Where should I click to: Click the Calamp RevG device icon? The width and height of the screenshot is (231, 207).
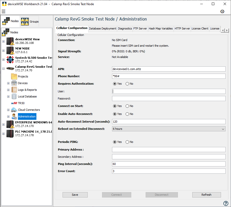(x=10, y=68)
